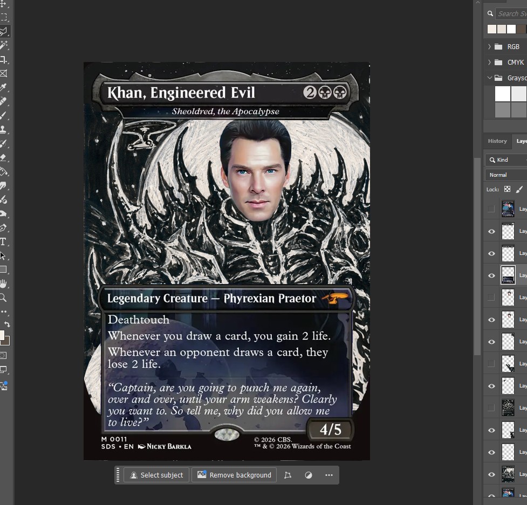Select the Hand tool
Viewport: 527px width, 505px height.
click(x=3, y=283)
